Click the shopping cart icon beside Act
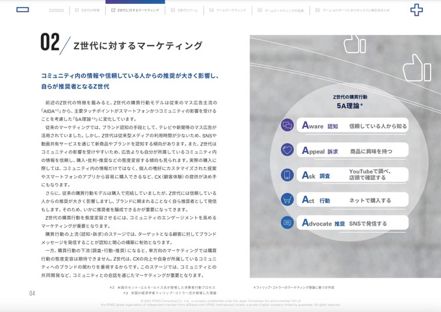 (x=287, y=200)
